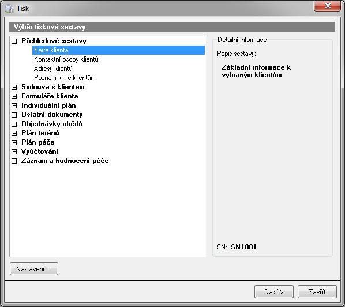Select Poznámky ke klientům report

pyautogui.click(x=65, y=78)
